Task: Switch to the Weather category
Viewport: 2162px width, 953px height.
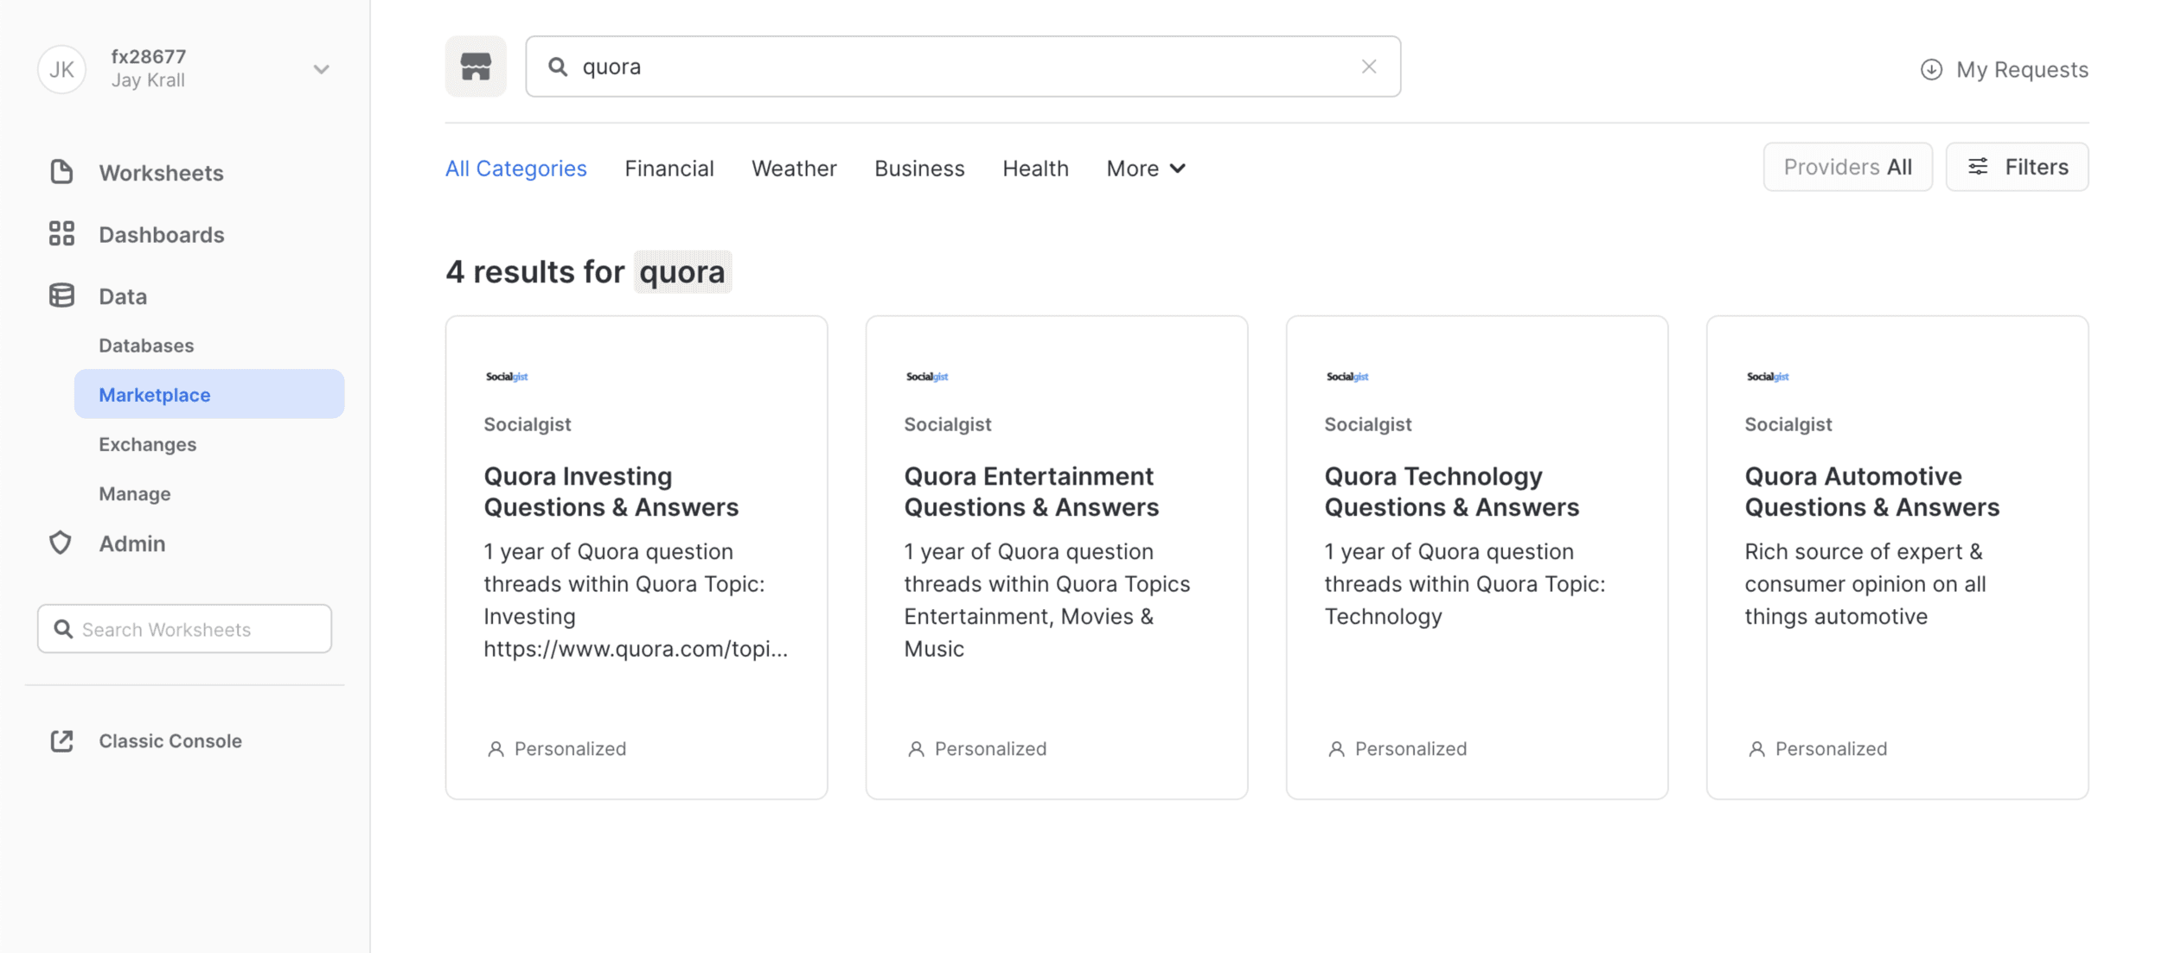Action: [794, 168]
